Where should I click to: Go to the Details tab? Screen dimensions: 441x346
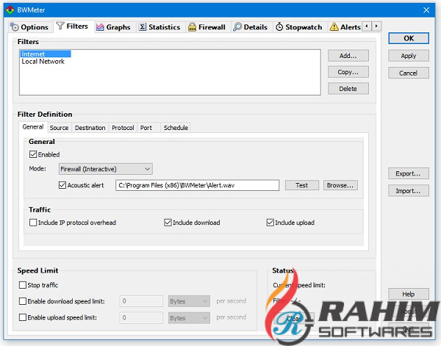pyautogui.click(x=251, y=27)
